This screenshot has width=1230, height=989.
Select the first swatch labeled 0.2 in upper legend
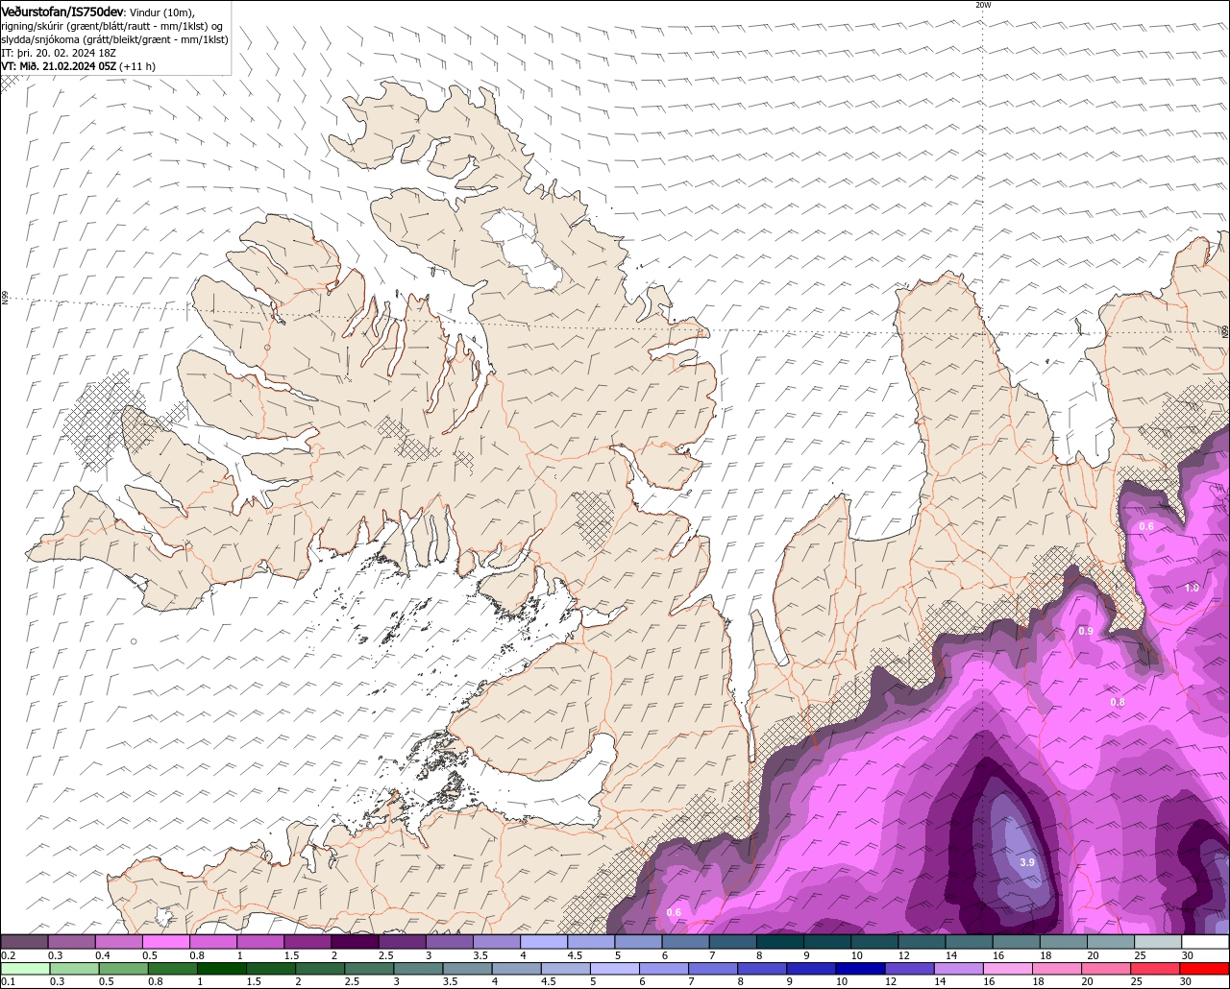(25, 942)
